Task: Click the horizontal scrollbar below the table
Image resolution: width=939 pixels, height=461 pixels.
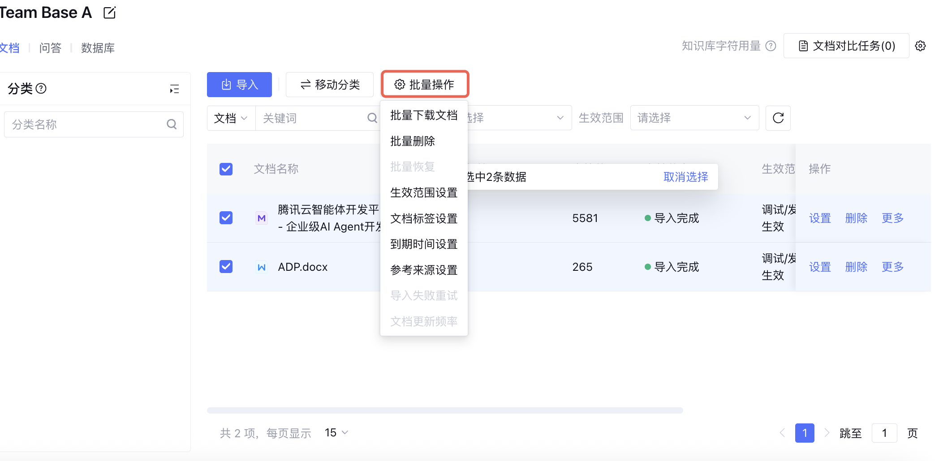Action: click(x=445, y=410)
